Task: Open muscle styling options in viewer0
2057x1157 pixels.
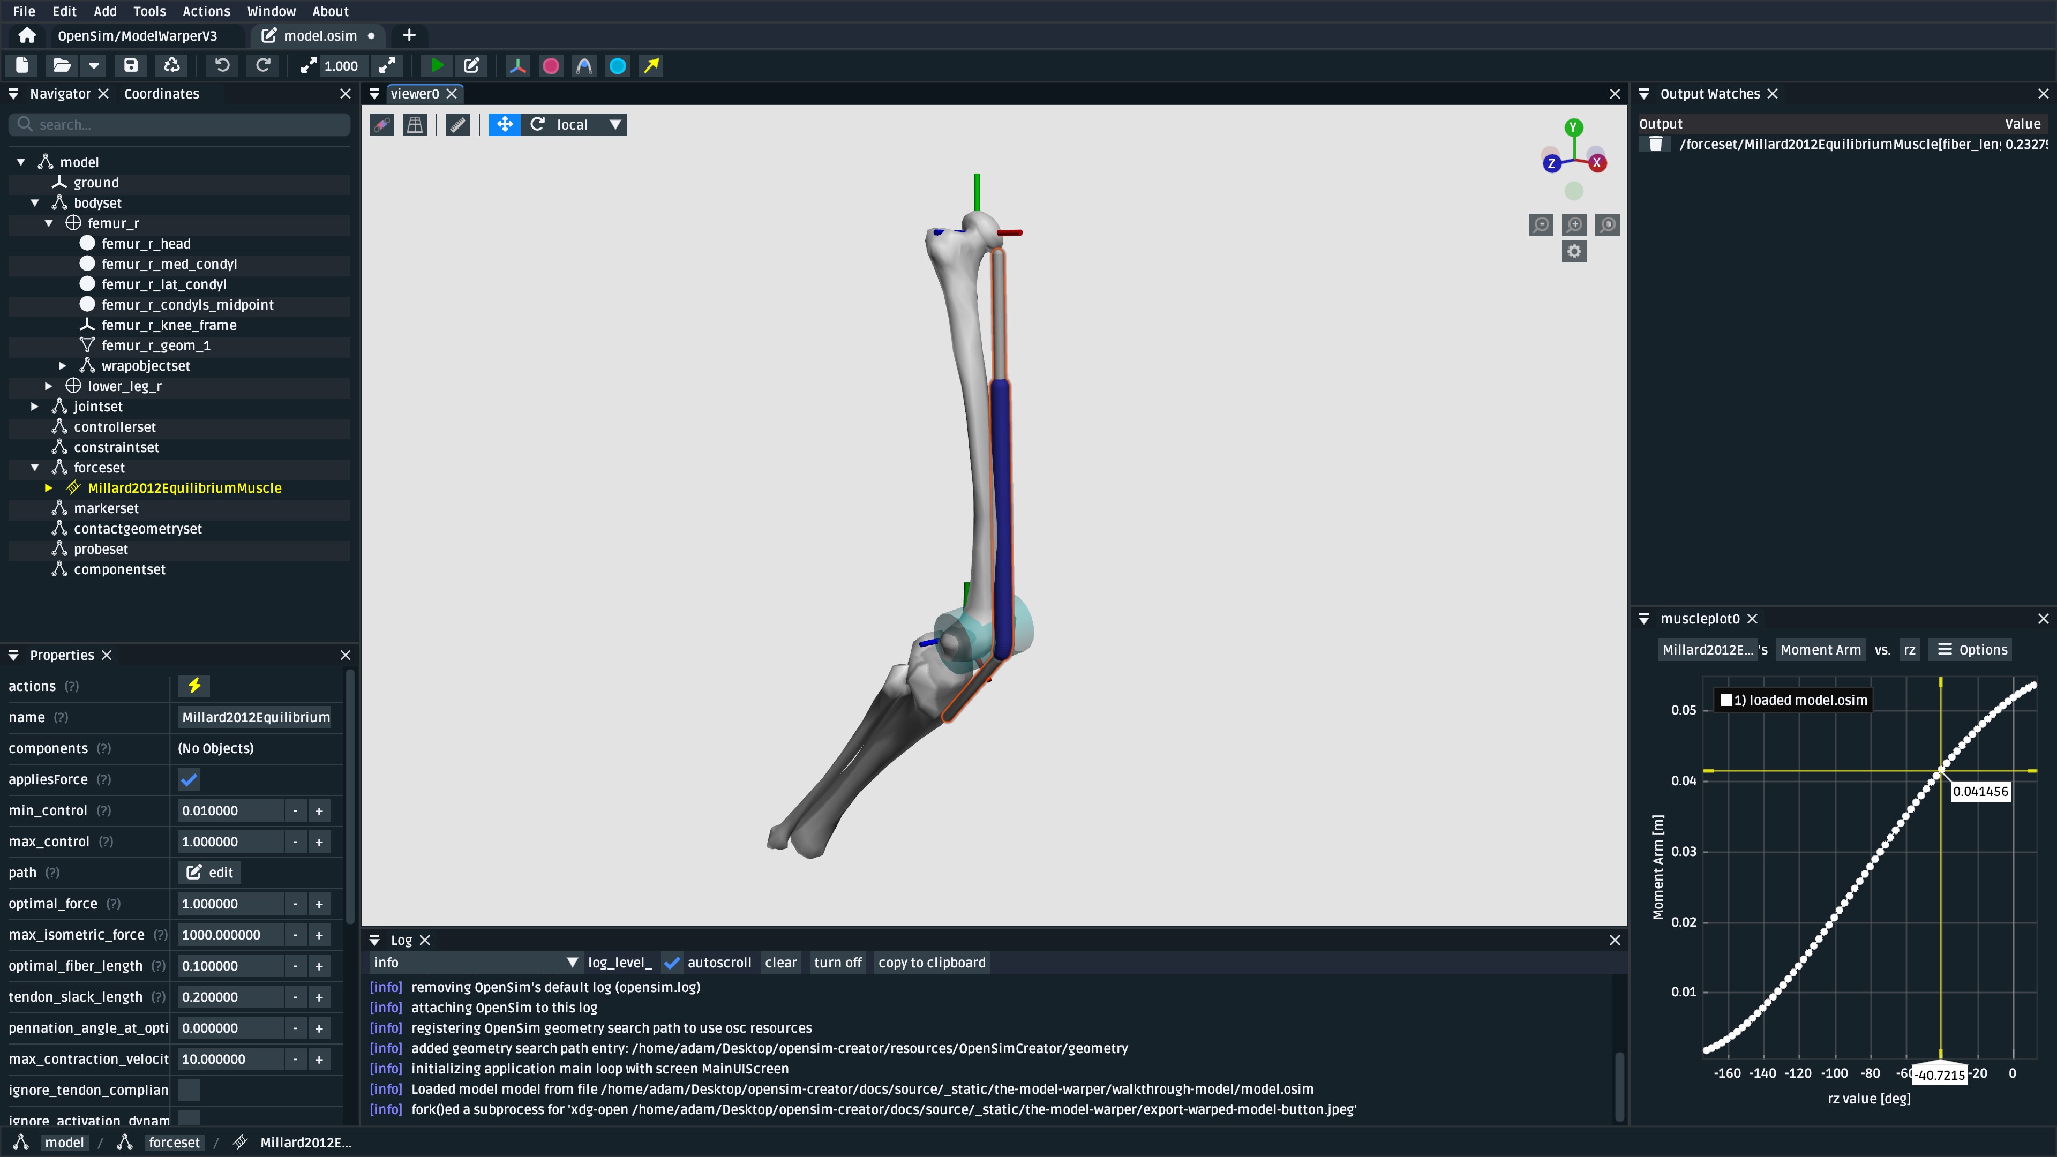Action: pos(382,125)
